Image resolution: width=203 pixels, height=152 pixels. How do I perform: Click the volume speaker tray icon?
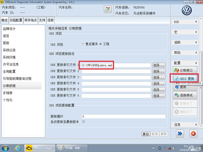pos(174,148)
